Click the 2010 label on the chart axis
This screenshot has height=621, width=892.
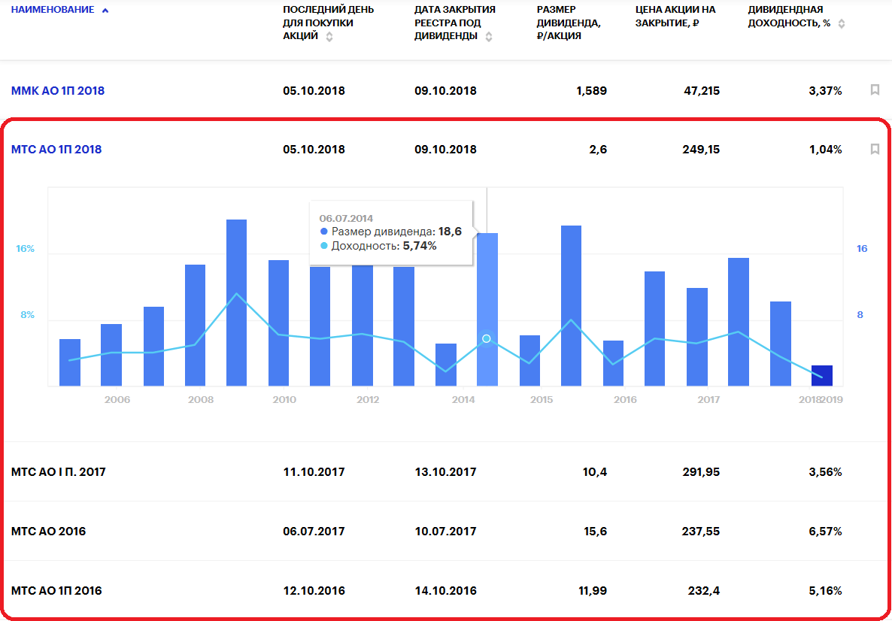point(284,400)
